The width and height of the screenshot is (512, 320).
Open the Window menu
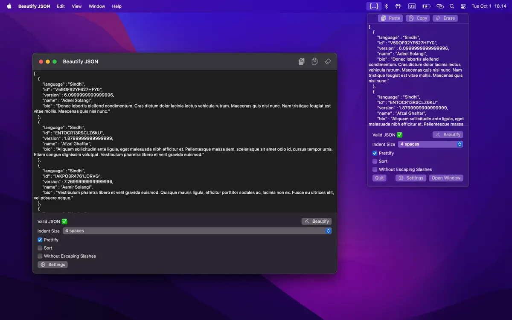pyautogui.click(x=97, y=6)
